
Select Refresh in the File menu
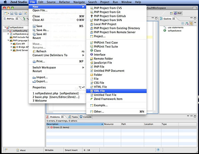point(57,51)
